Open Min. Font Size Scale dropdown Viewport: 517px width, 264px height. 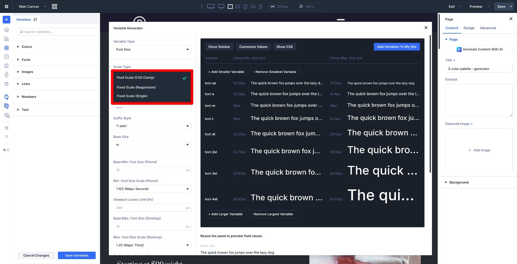tap(152, 189)
